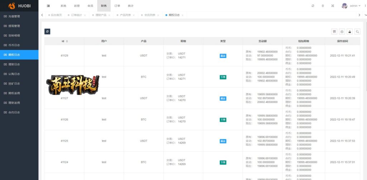The height and width of the screenshot is (180, 367).
Task: Sort the table by the id column arrows
Action: 67,42
